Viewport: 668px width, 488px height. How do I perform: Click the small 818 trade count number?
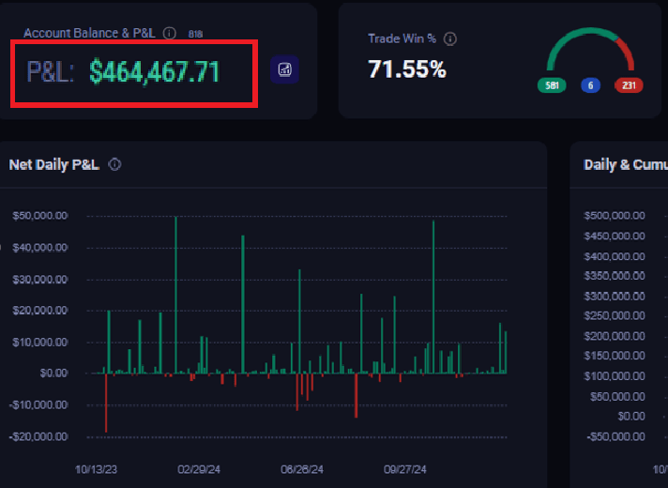(x=195, y=34)
